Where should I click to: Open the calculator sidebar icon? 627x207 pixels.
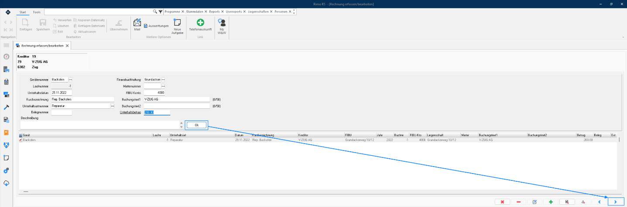click(x=6, y=82)
